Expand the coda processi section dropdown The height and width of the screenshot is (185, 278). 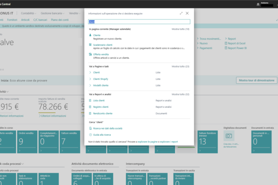point(23,164)
